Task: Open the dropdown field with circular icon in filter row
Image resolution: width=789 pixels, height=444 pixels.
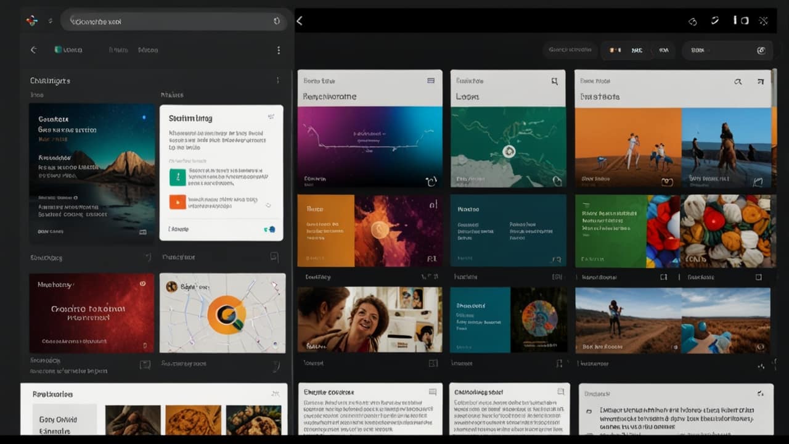Action: (x=727, y=51)
